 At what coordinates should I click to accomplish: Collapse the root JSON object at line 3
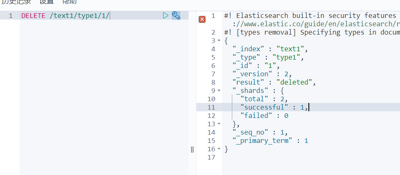coord(219,41)
